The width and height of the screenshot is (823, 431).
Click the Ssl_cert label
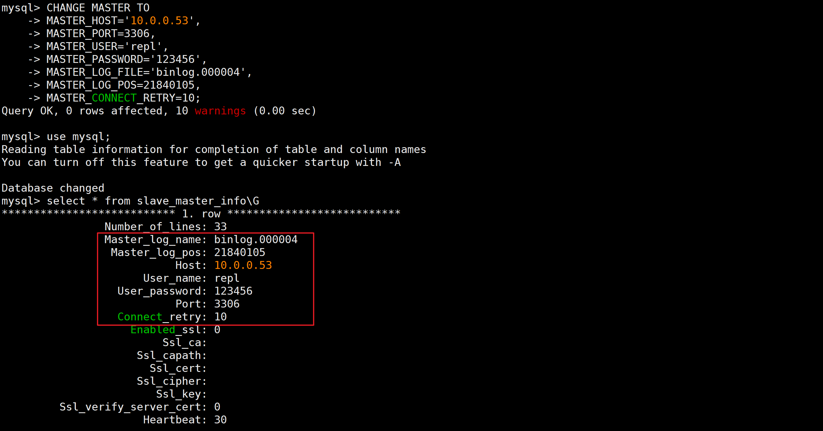(x=178, y=368)
